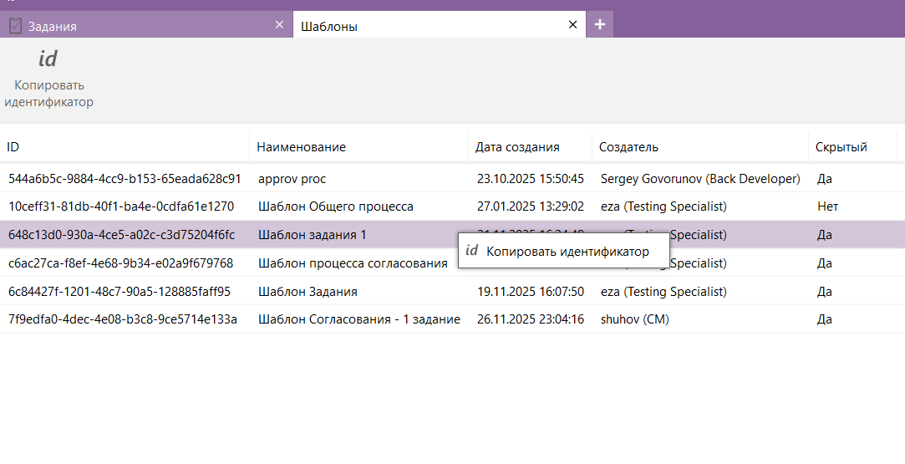Select the Шаблоны tab
905x464 pixels.
329,27
